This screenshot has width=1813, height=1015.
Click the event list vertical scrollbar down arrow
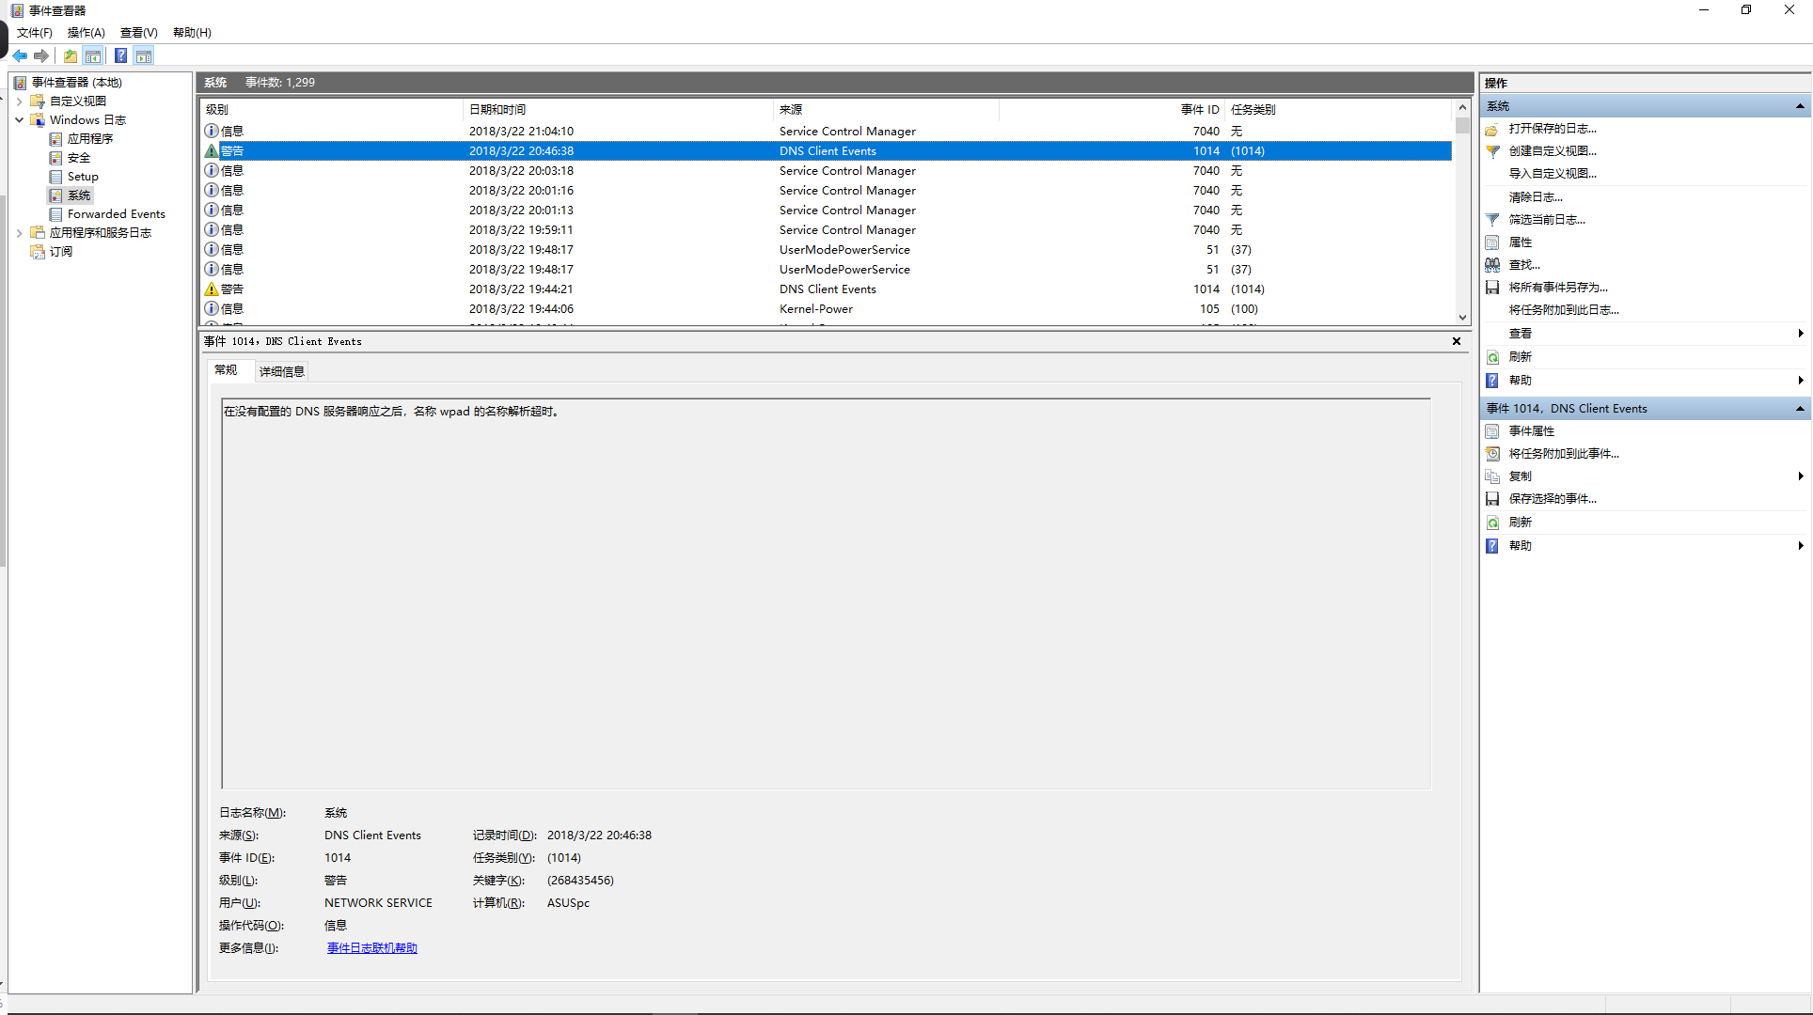click(x=1462, y=318)
